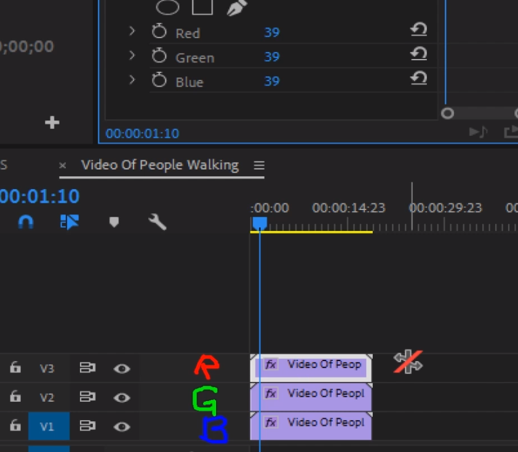Toggle lock on track V1
The width and height of the screenshot is (518, 452).
(x=15, y=426)
